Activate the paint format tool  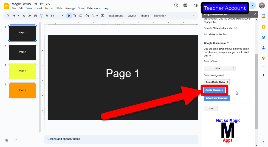(x=41, y=16)
